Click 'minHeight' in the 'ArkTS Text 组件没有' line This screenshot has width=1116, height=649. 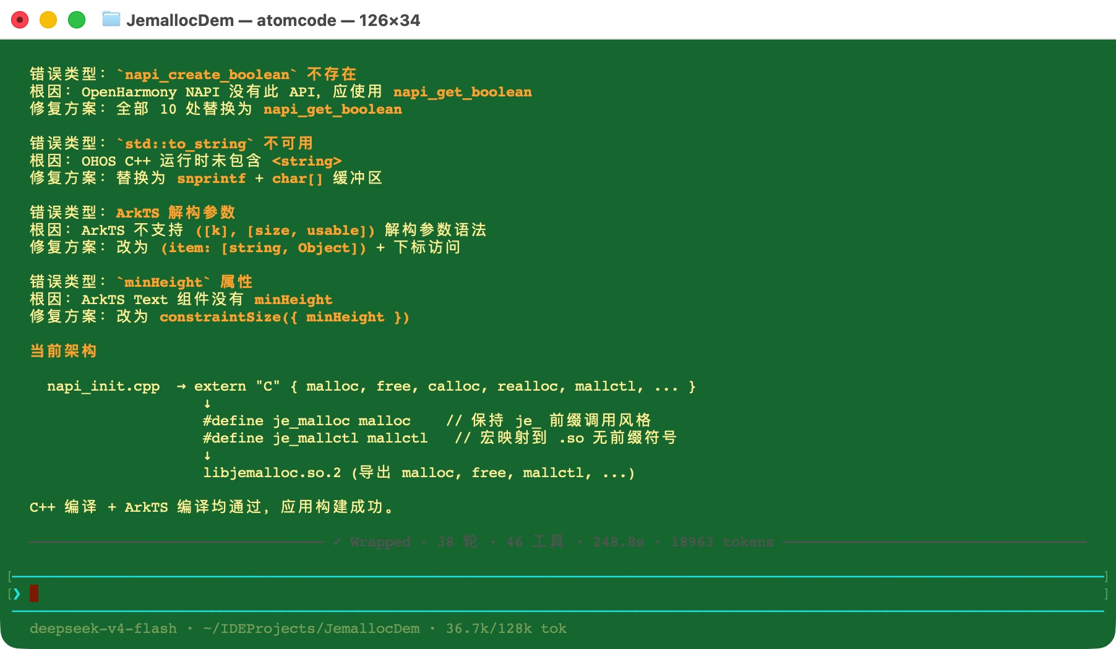click(x=293, y=299)
